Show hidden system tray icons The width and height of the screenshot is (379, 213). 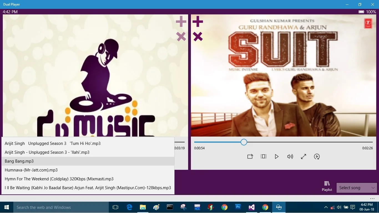(x=326, y=207)
